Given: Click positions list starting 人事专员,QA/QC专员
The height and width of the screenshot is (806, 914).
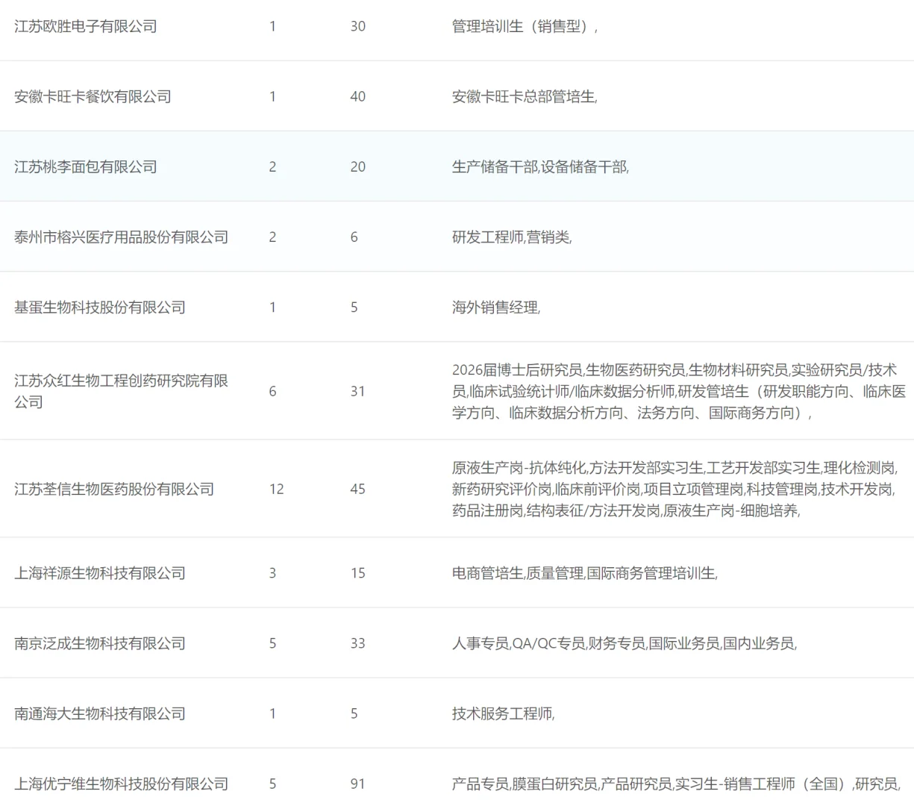Looking at the screenshot, I should coord(625,643).
